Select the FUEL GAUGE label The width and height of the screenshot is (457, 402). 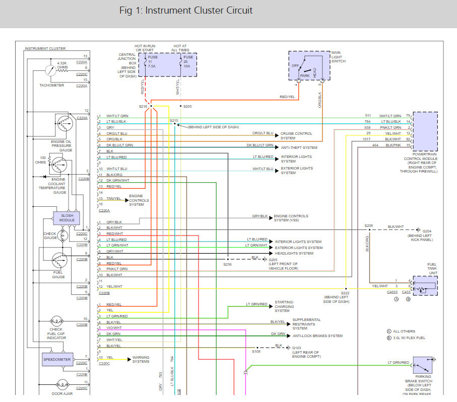[x=58, y=275]
